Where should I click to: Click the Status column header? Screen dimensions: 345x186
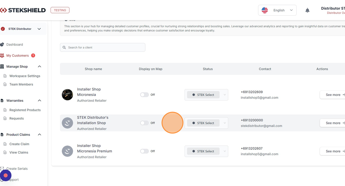[x=208, y=69]
